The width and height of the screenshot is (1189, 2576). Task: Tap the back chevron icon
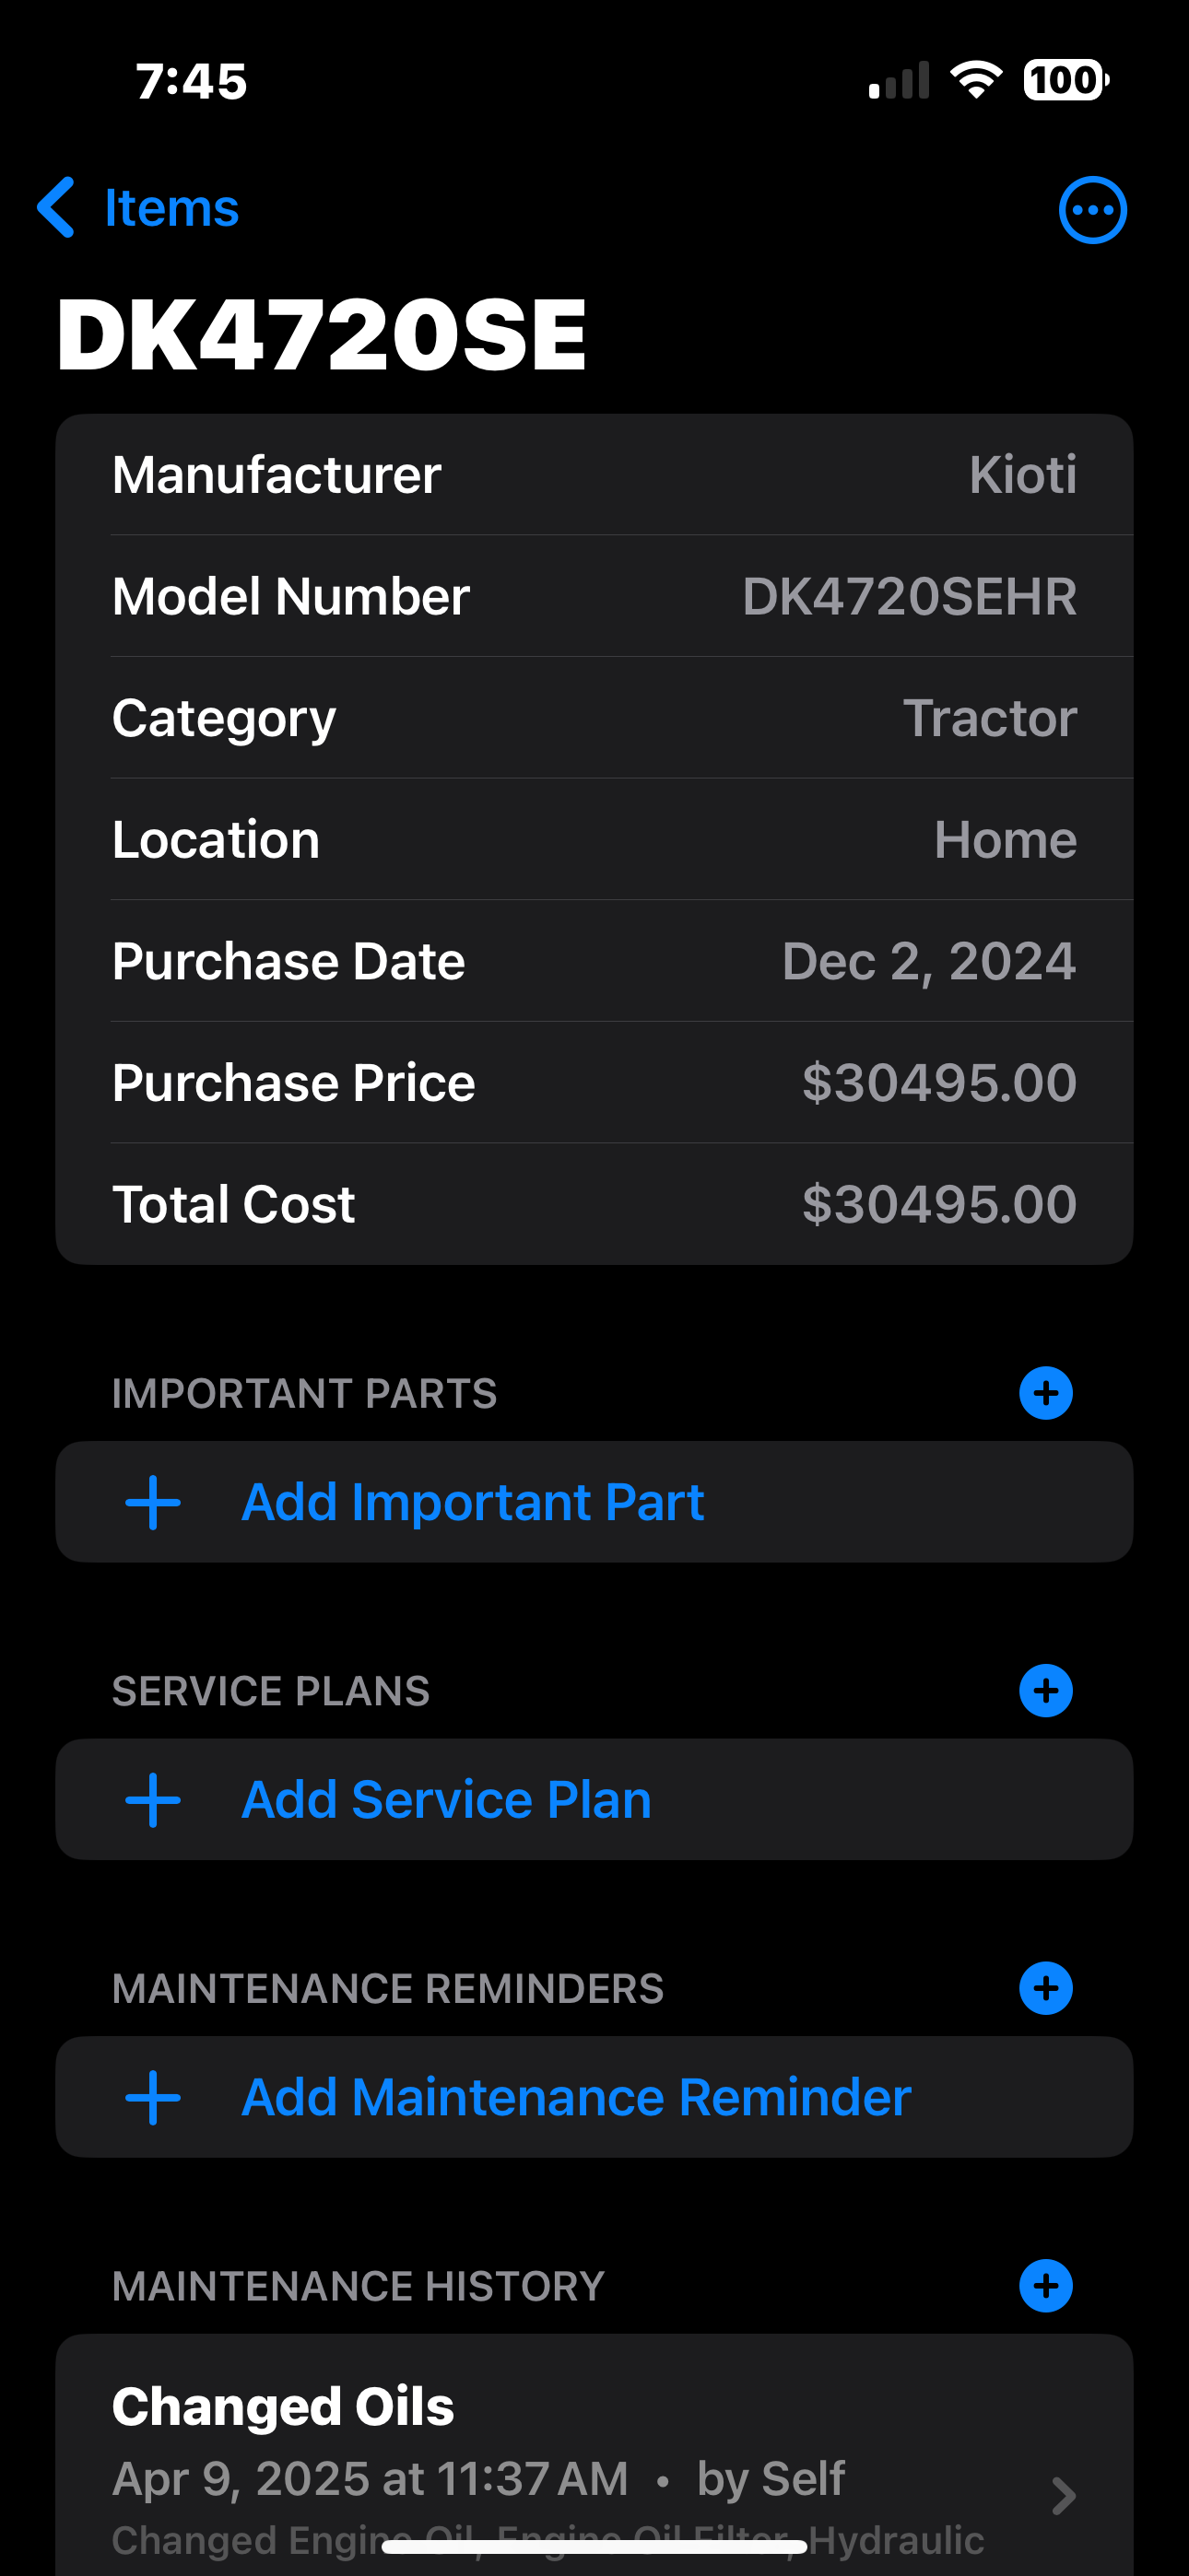click(x=57, y=208)
